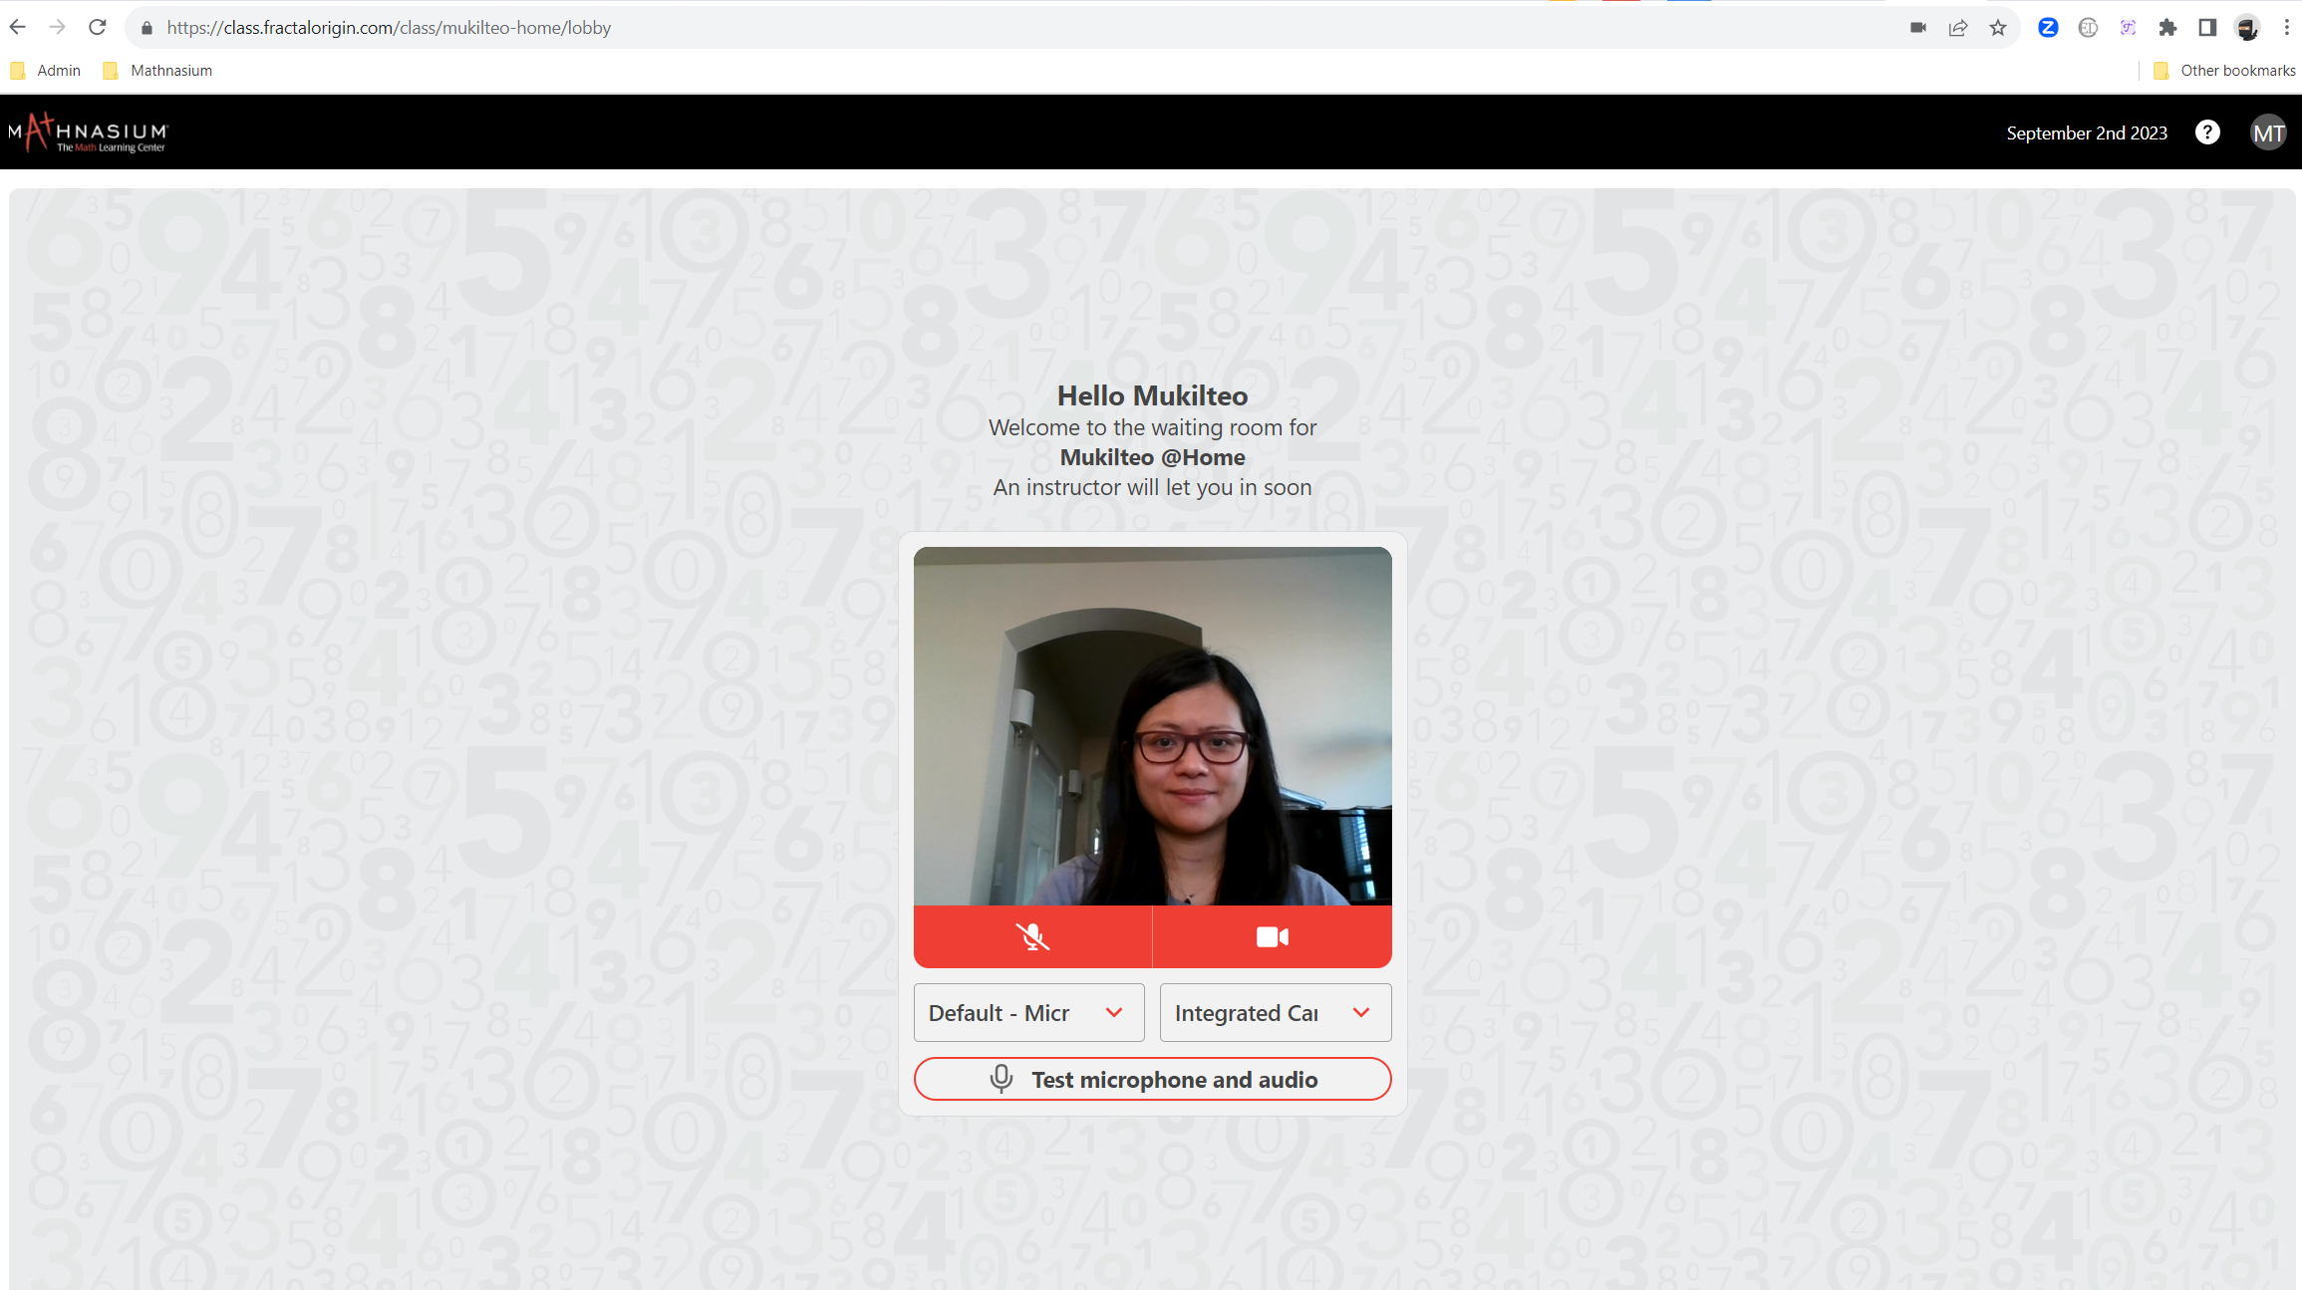Open the MT user account avatar
Screen dimensions: 2302x1290
coord(2268,132)
